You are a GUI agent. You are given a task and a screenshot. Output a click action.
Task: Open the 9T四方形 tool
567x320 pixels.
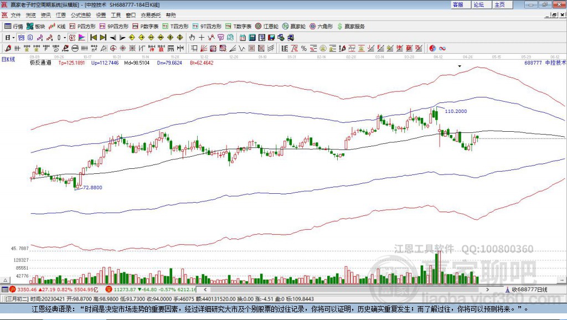tap(207, 27)
